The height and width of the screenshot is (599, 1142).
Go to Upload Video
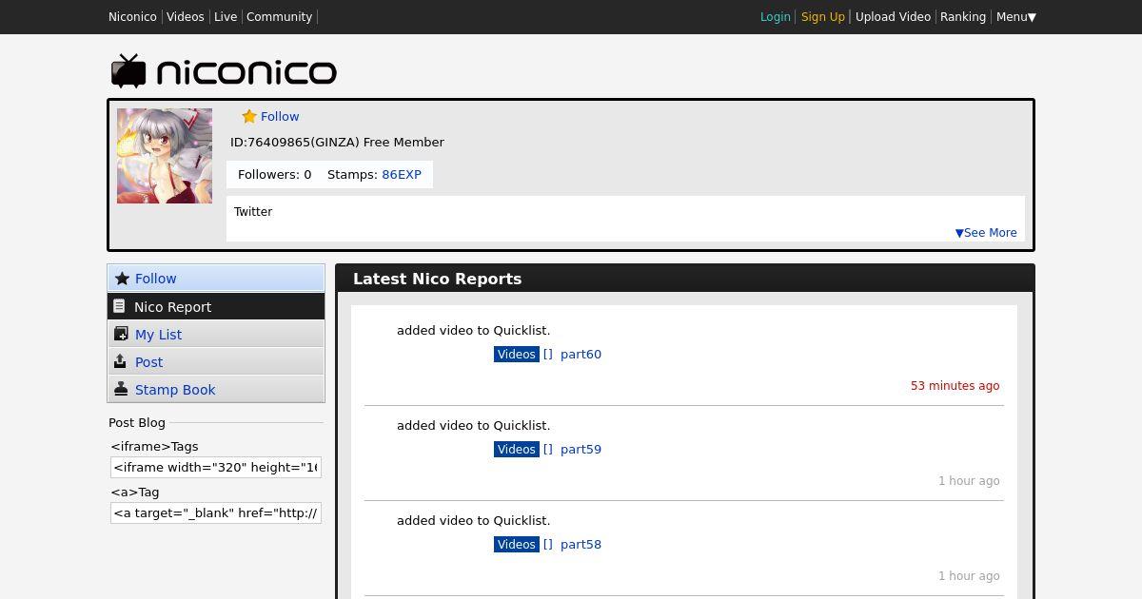[893, 17]
